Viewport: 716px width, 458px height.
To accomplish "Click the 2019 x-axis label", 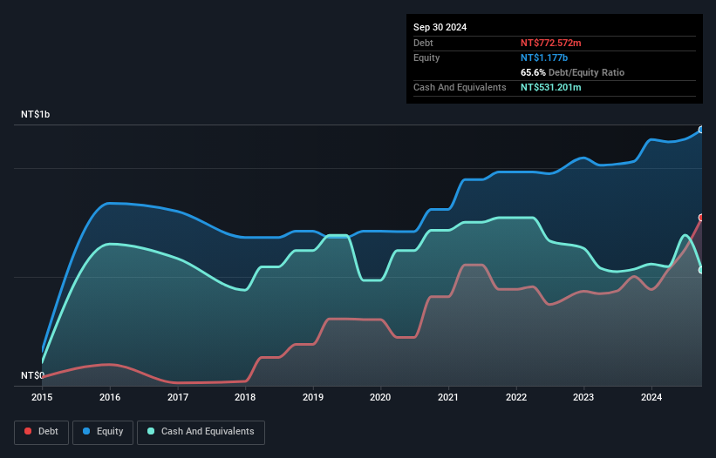I will click(x=313, y=397).
